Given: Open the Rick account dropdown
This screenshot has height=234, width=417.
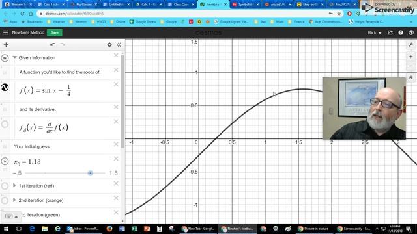Looking at the screenshot, I should 375,33.
